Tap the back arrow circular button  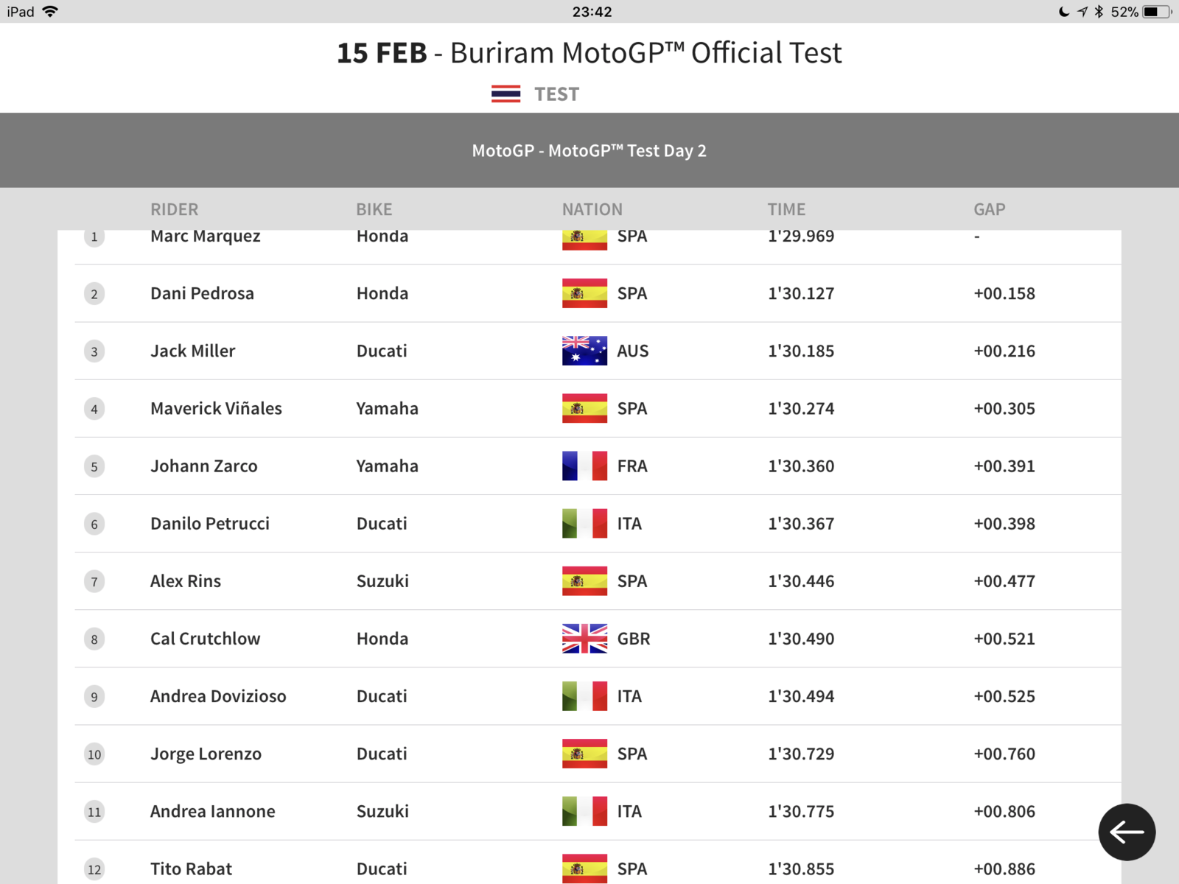[x=1127, y=832]
